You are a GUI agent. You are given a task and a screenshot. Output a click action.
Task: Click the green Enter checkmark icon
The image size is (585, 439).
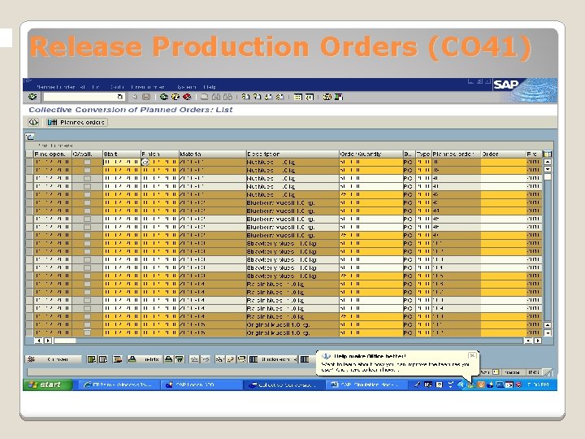point(32,97)
